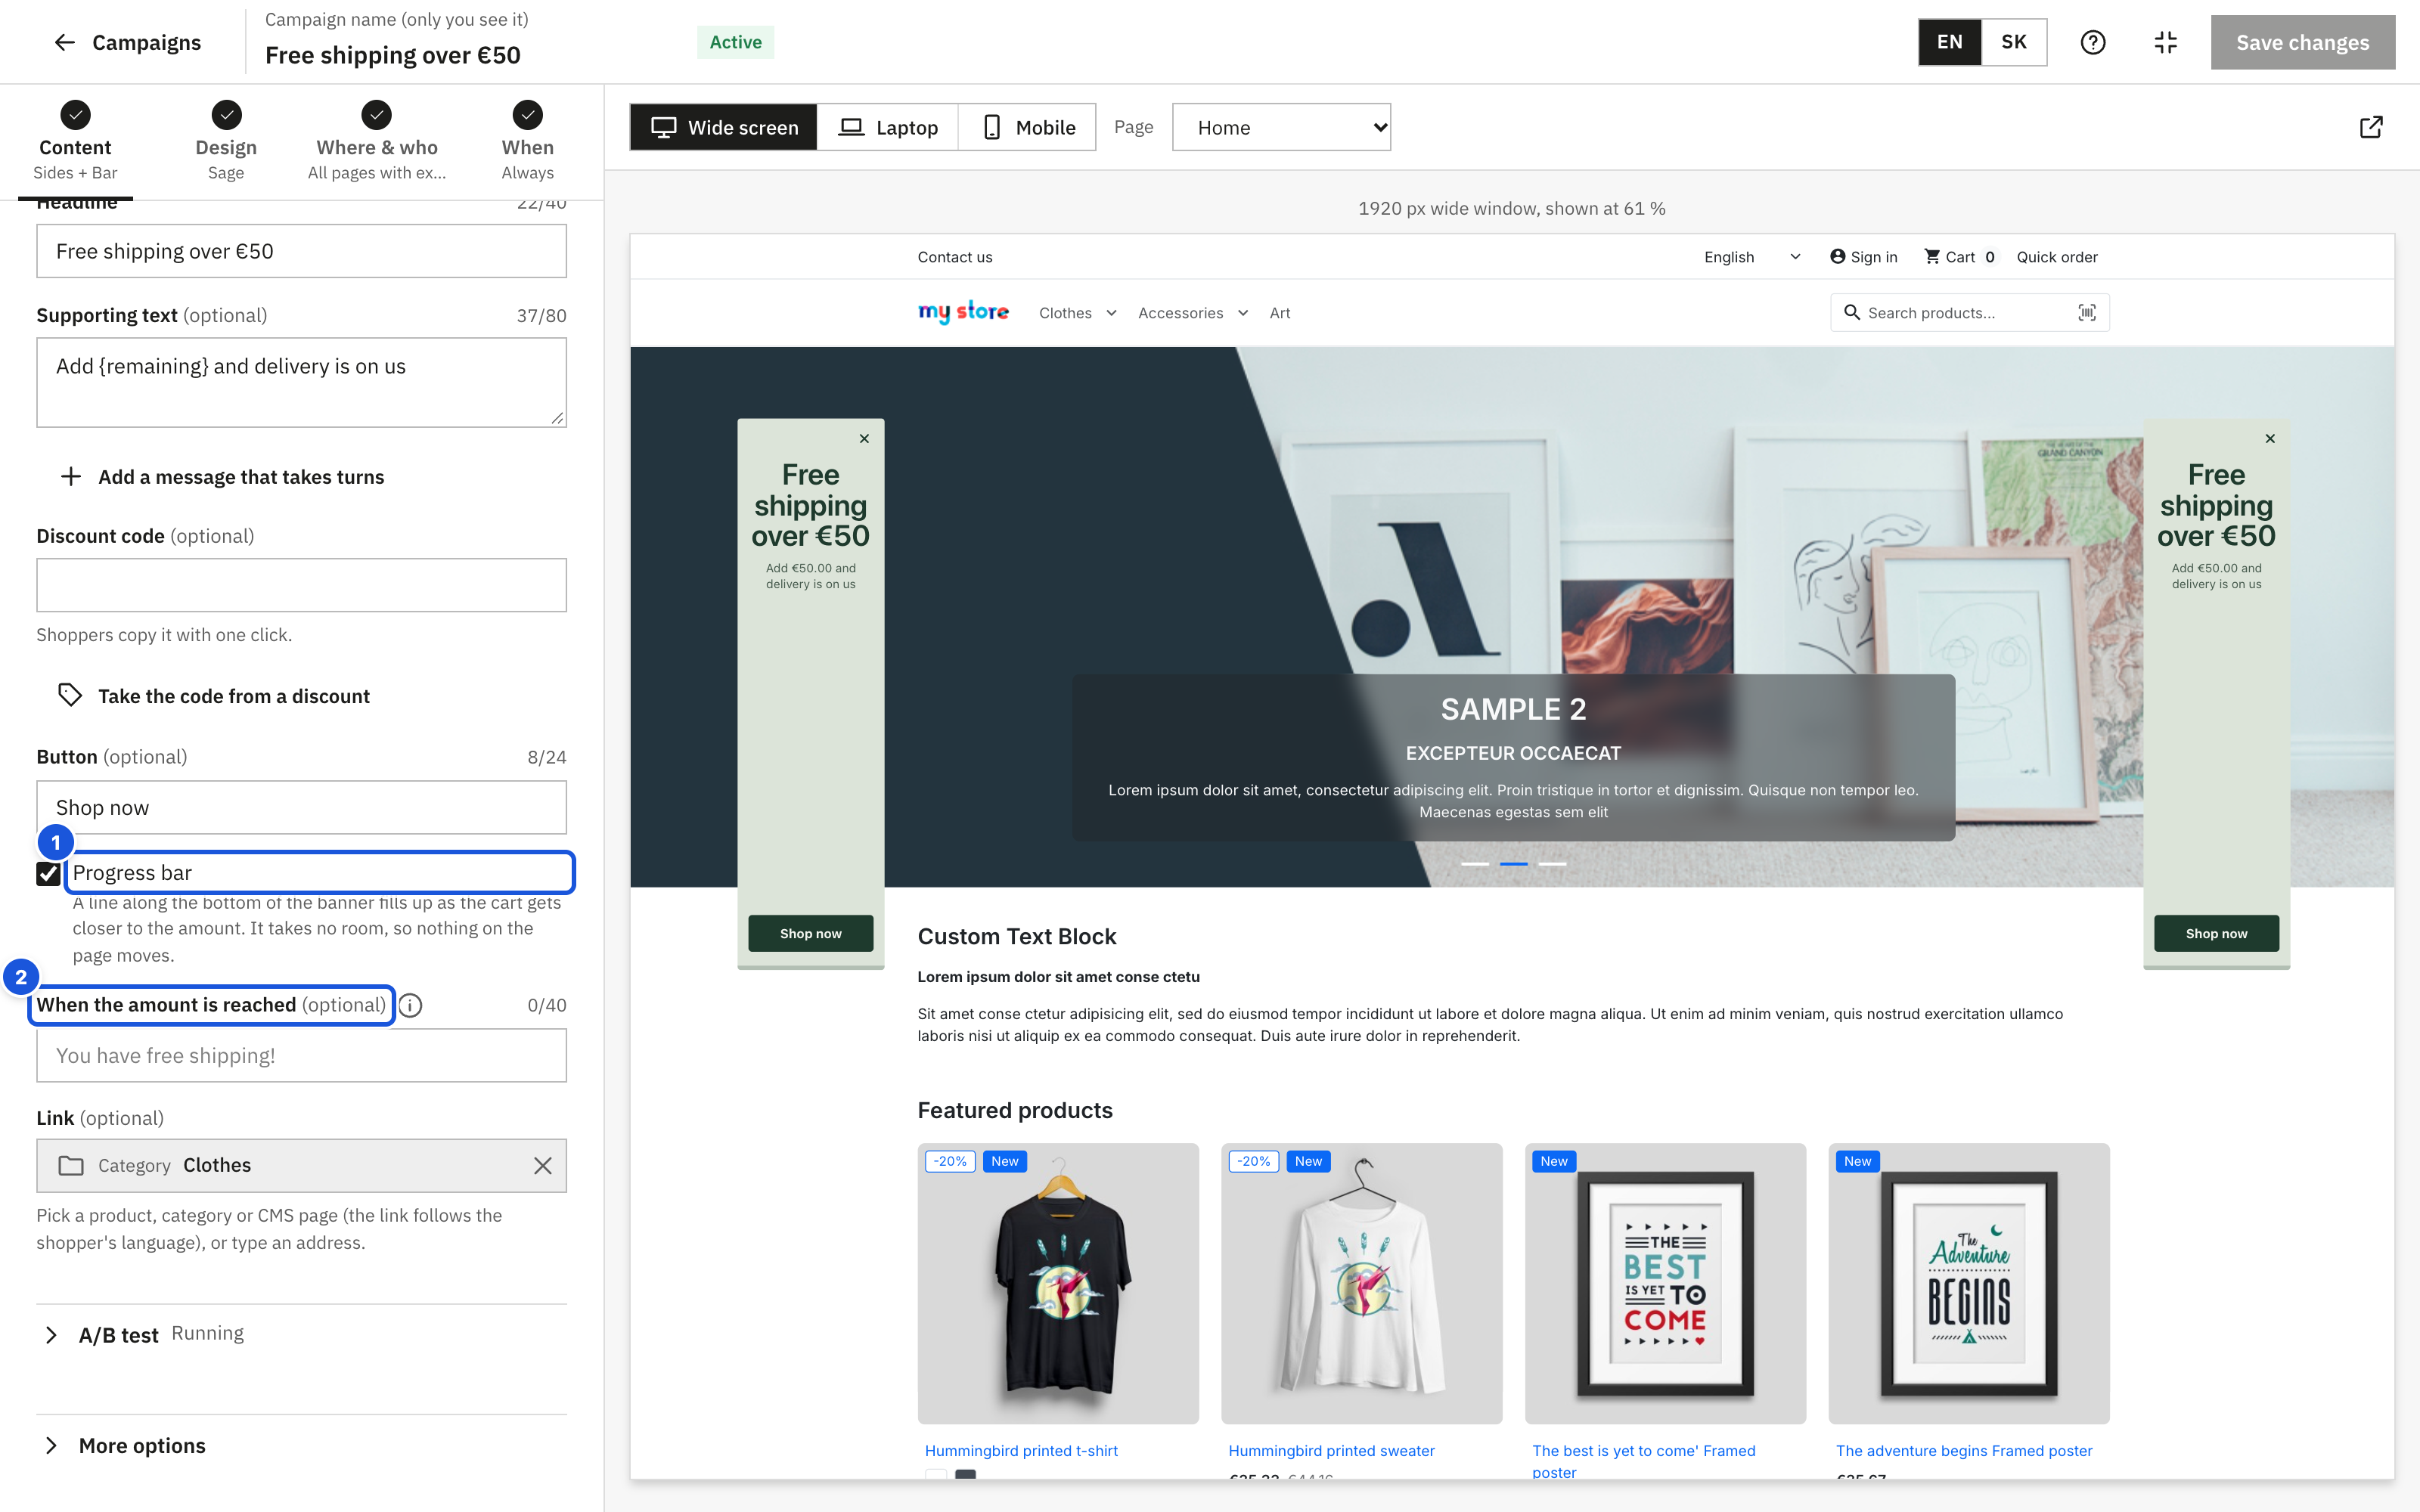Viewport: 2420px width, 1512px height.
Task: Click the Button text input 'Shop now'
Action: (x=301, y=807)
